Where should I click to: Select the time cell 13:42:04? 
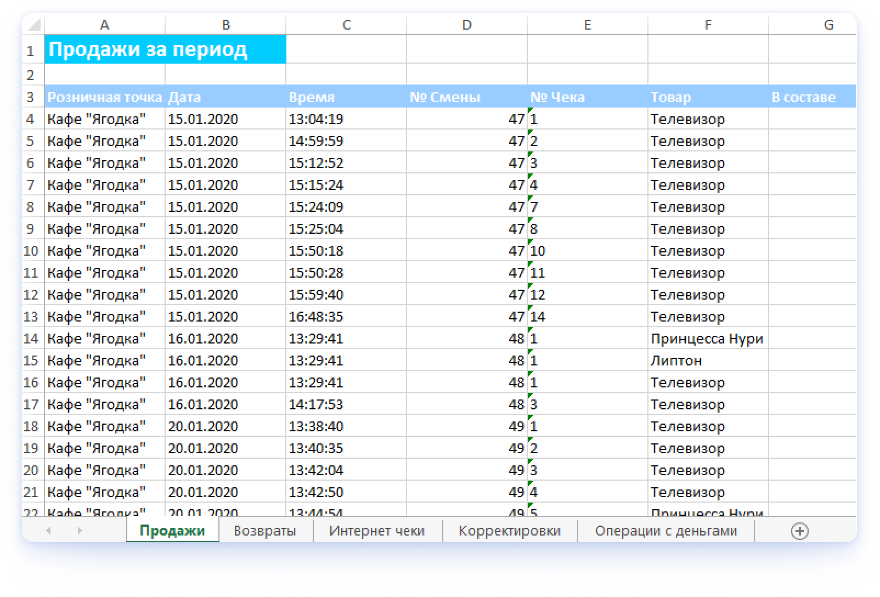click(346, 470)
